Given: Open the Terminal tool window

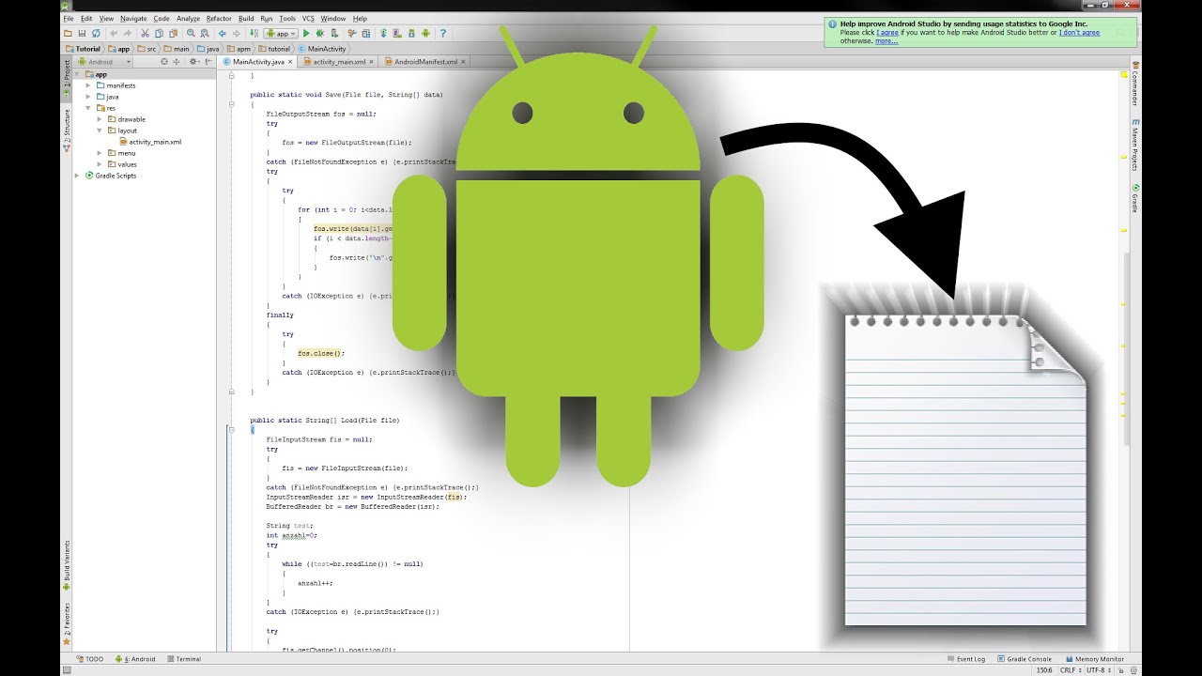Looking at the screenshot, I should click(184, 659).
